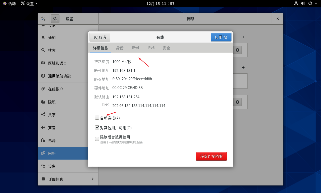Uncheck 对其他用户可用(O) checkbox
Image resolution: width=321 pixels, height=193 pixels.
[x=97, y=127]
